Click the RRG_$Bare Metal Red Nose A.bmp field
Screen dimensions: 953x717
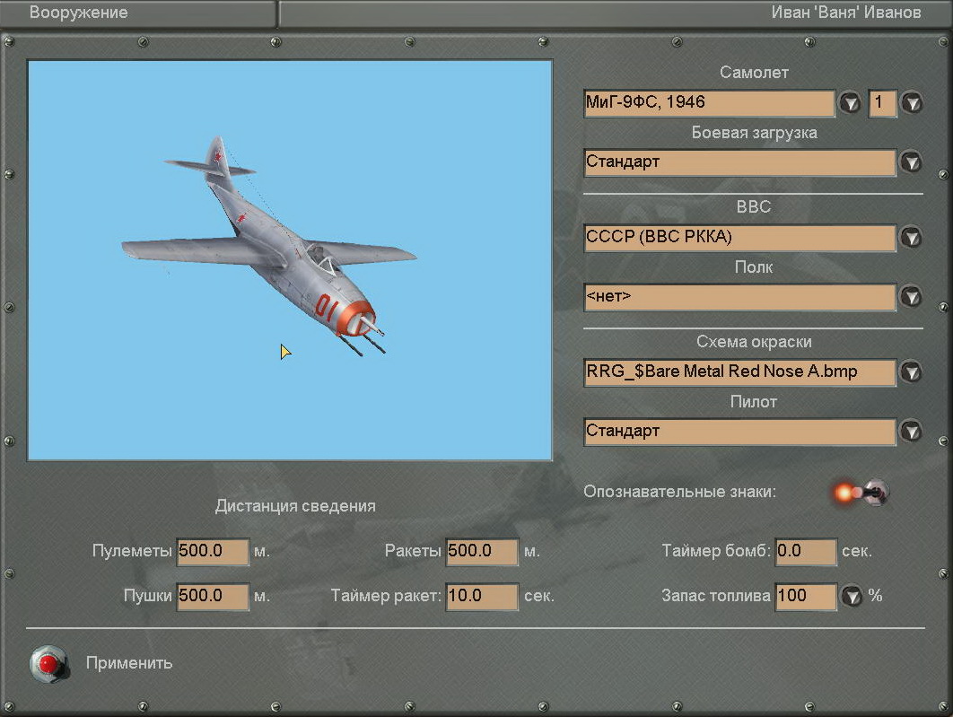[x=739, y=372]
